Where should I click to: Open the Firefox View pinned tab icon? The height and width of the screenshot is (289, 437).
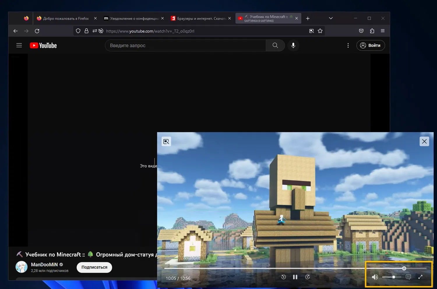[26, 18]
